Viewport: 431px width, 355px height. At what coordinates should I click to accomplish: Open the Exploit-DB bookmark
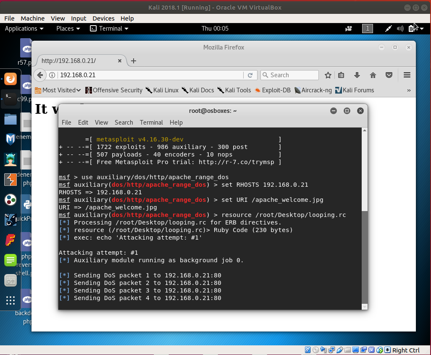pyautogui.click(x=273, y=90)
